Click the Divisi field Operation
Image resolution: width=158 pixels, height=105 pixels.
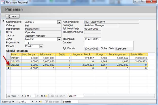pyautogui.click(x=43, y=32)
